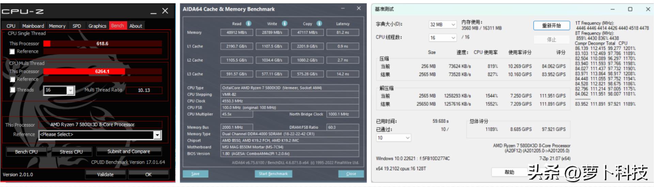654x187 pixels.
Task: Enable Reference checkbox under CPU Multi Thread
Action: tap(12, 79)
